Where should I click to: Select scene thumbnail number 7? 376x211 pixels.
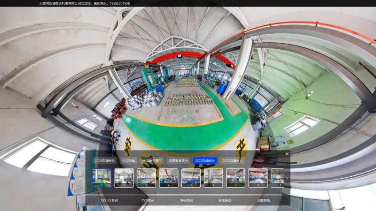235,178
